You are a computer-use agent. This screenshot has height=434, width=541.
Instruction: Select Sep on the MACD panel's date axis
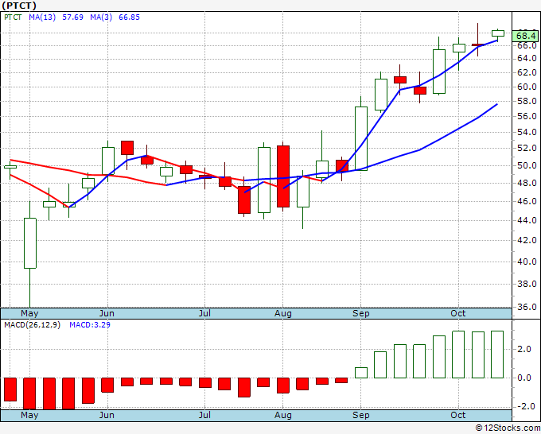point(361,416)
